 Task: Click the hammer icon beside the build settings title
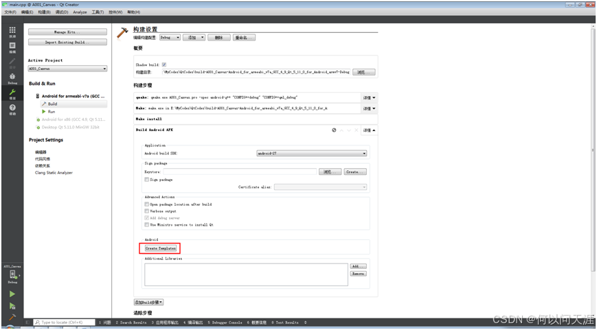(x=122, y=32)
